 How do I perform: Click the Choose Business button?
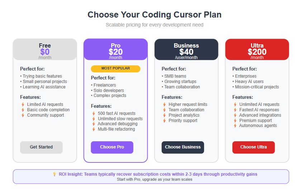pos(183,147)
